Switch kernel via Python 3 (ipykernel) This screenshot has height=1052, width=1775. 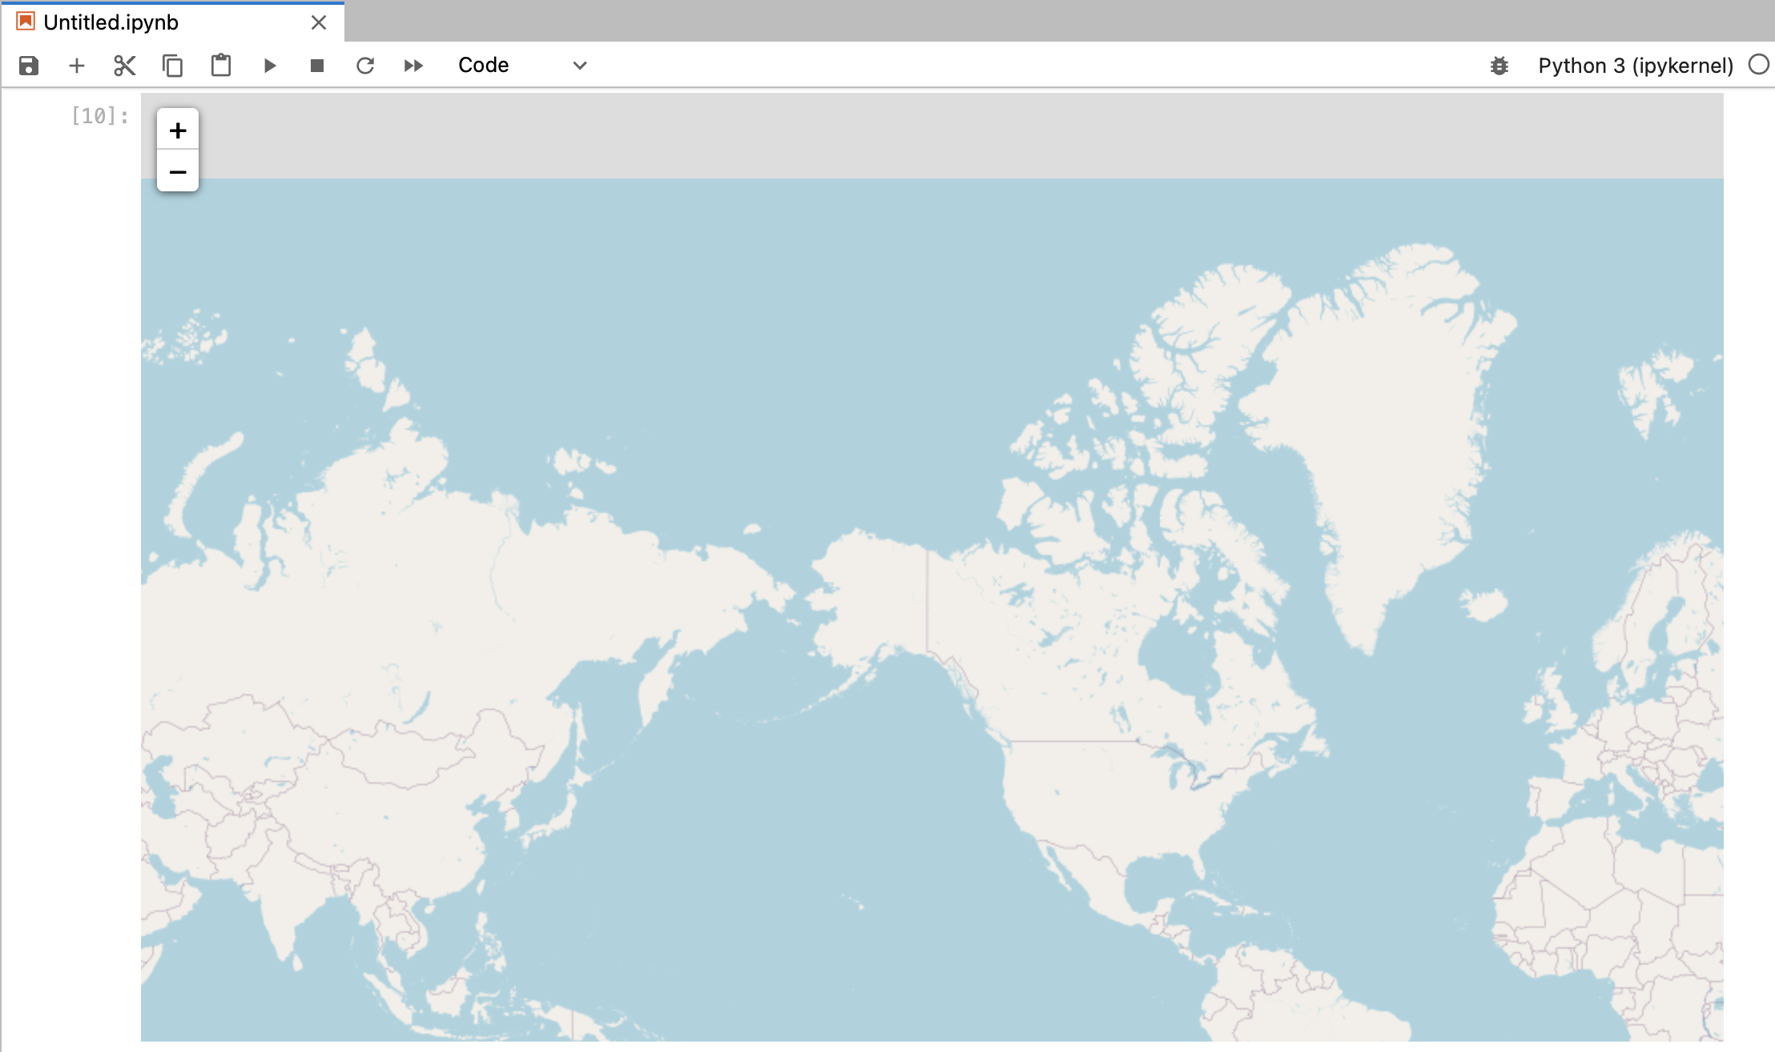pyautogui.click(x=1635, y=66)
